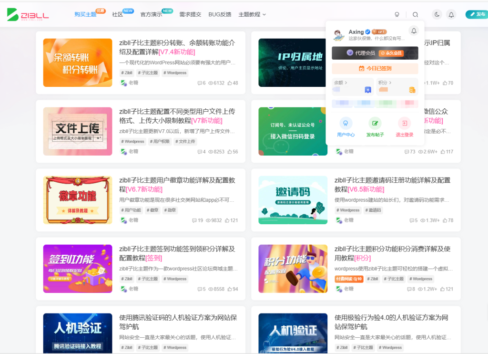Viewport: 488px width, 354px height.
Task: Open 用户徽章功能详解 article title
Action: 177,185
